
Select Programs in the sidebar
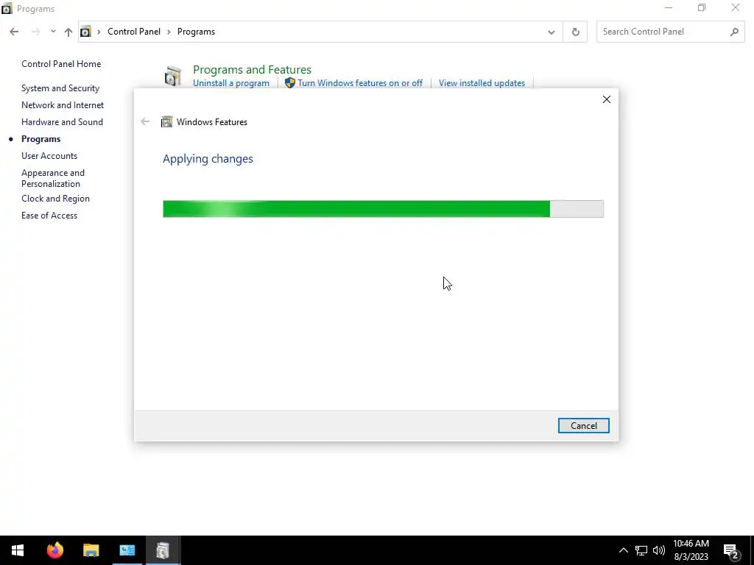[x=41, y=139]
